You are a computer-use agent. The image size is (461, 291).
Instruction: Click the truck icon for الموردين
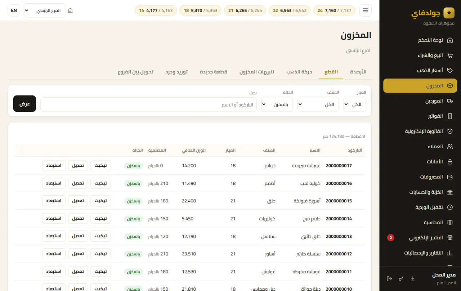(x=450, y=101)
